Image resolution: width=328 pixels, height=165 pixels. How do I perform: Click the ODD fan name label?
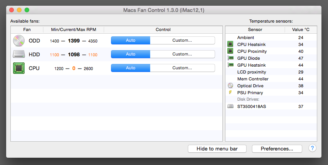coord(34,41)
